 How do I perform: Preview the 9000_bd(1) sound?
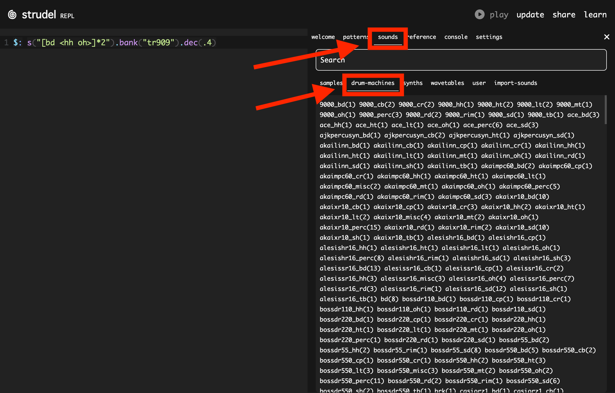click(x=337, y=104)
